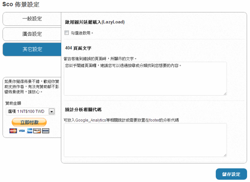The height and width of the screenshot is (182, 250).
Task: Switch to the 廣告設定 tab
Action: click(32, 34)
